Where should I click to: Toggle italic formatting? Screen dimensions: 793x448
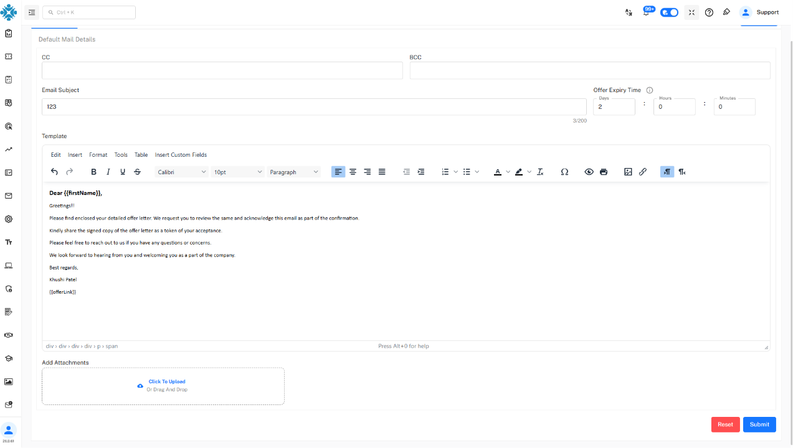pyautogui.click(x=108, y=172)
